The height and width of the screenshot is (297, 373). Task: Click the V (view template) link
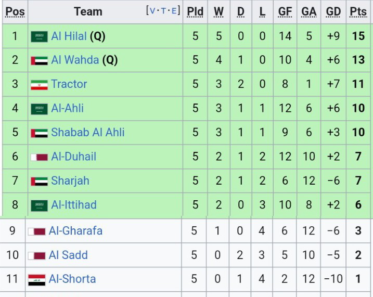pyautogui.click(x=152, y=11)
